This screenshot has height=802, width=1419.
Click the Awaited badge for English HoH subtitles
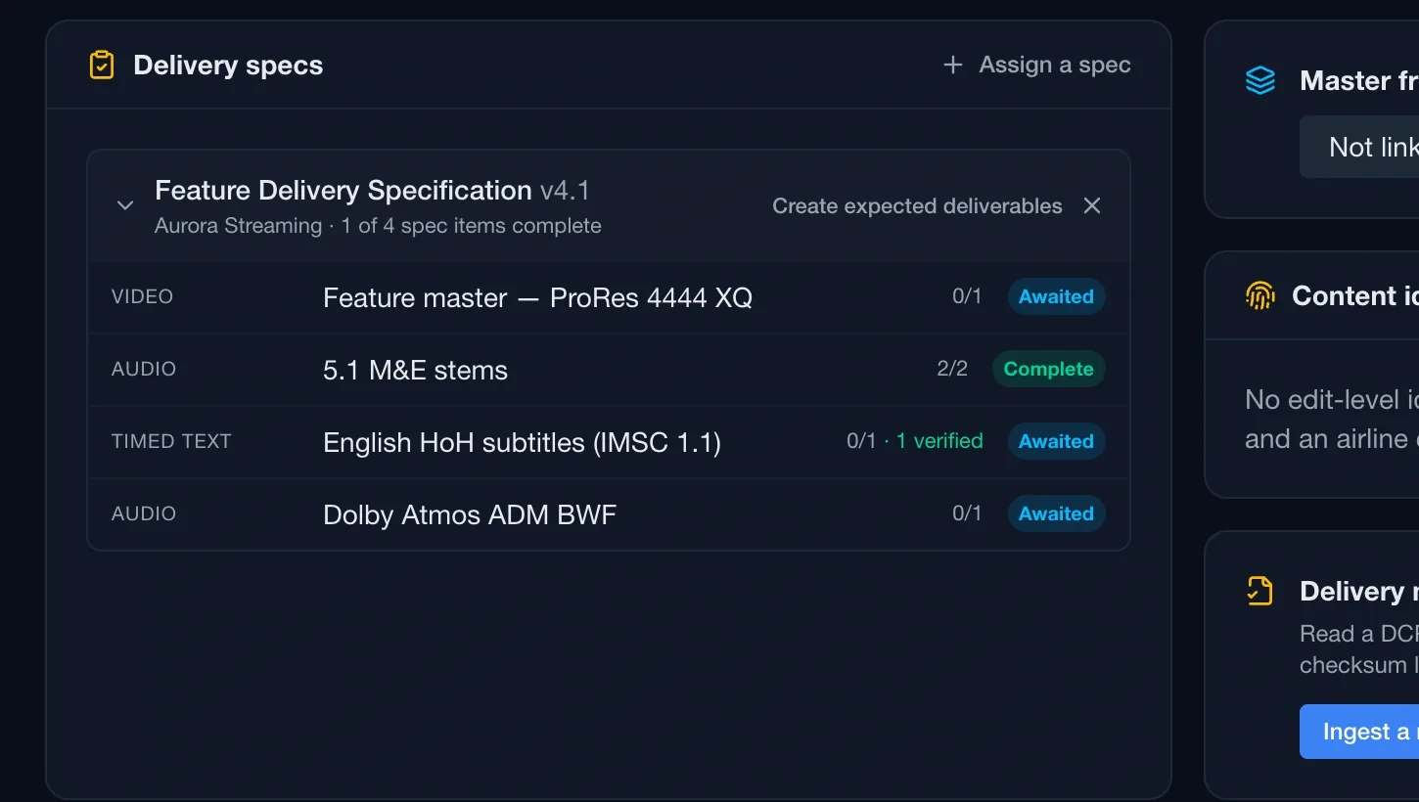point(1056,441)
